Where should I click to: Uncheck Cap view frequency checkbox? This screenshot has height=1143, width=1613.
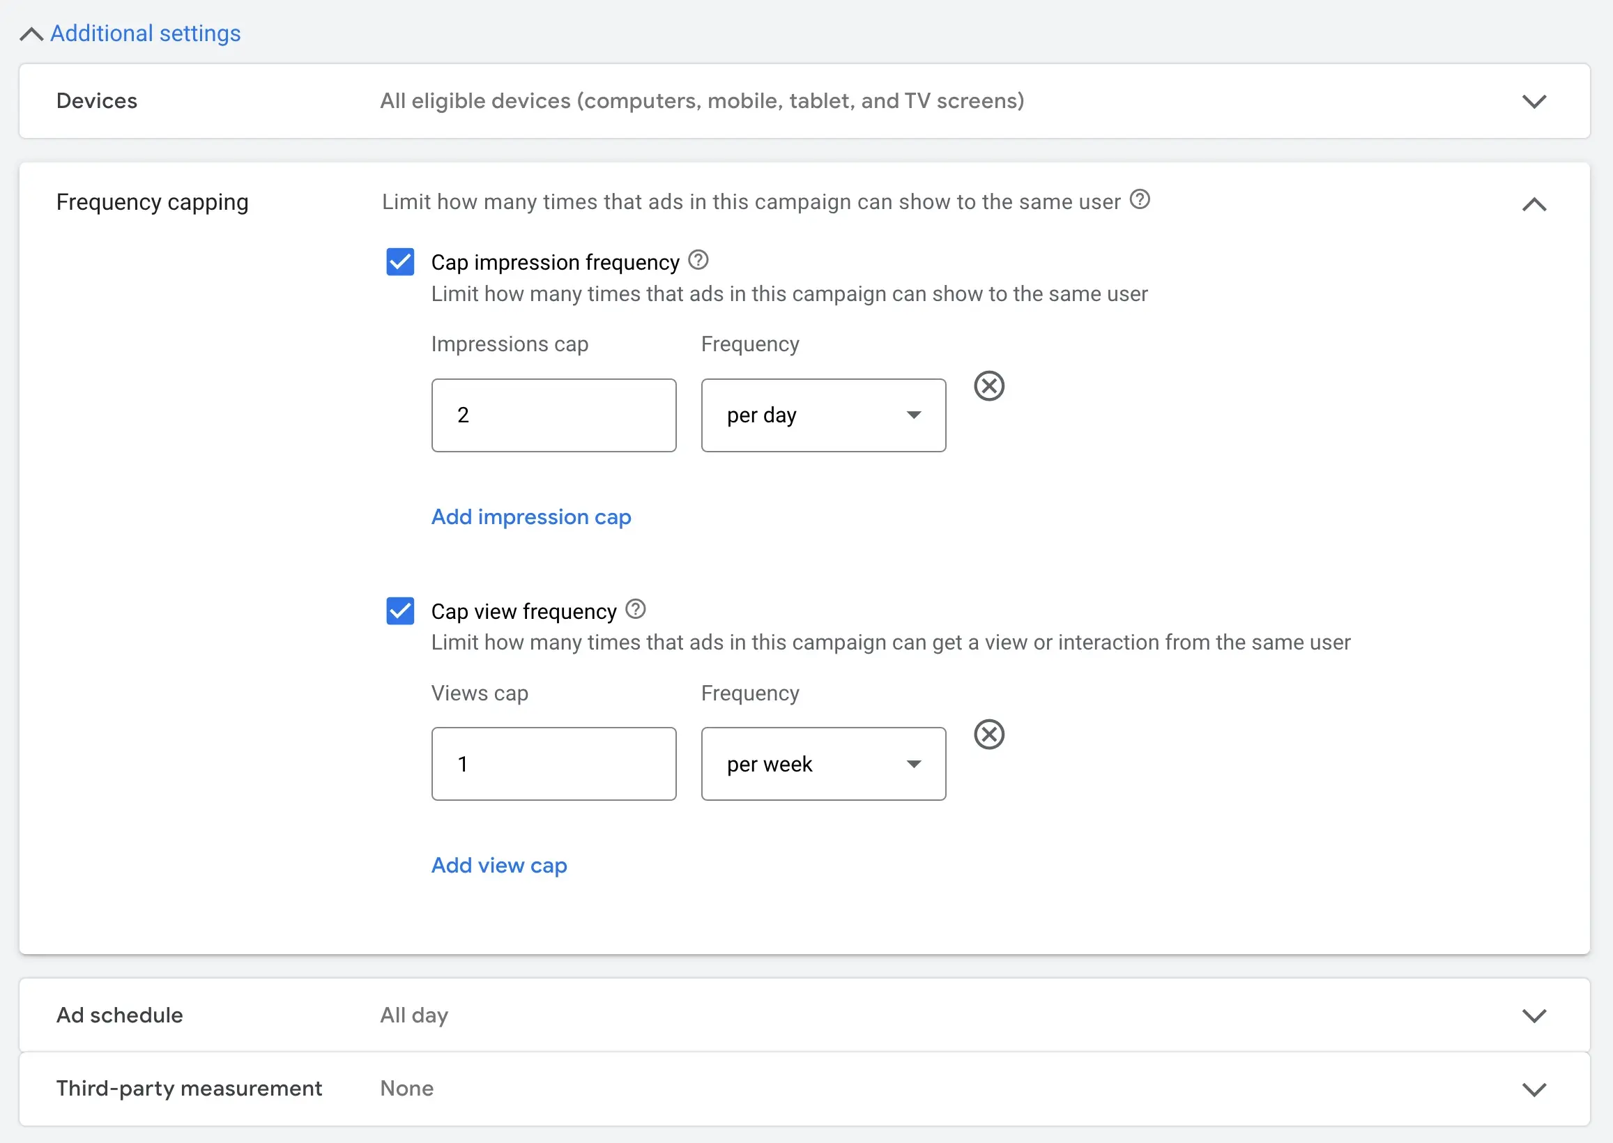pos(400,611)
